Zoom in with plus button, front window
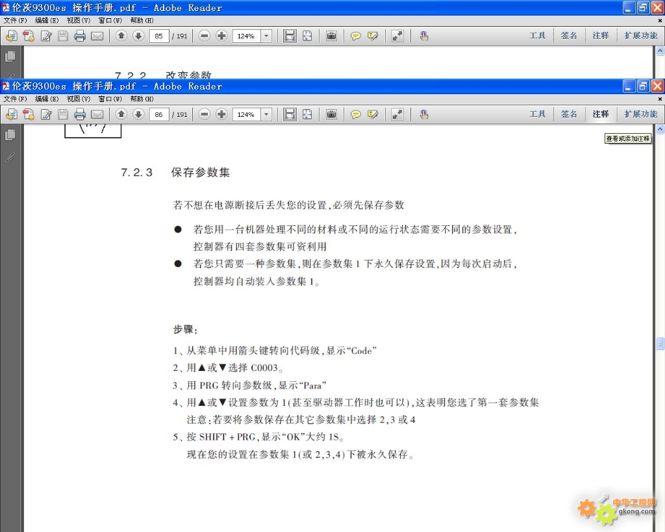 pyautogui.click(x=221, y=114)
